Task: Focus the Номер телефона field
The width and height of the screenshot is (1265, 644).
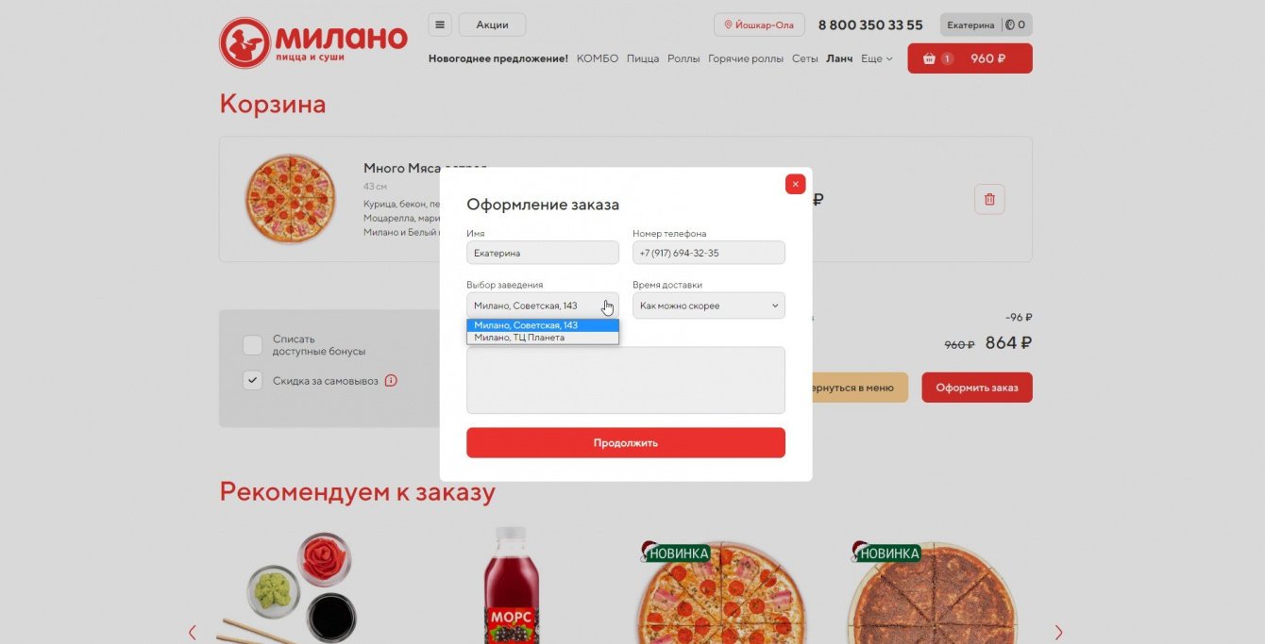Action: pos(708,253)
